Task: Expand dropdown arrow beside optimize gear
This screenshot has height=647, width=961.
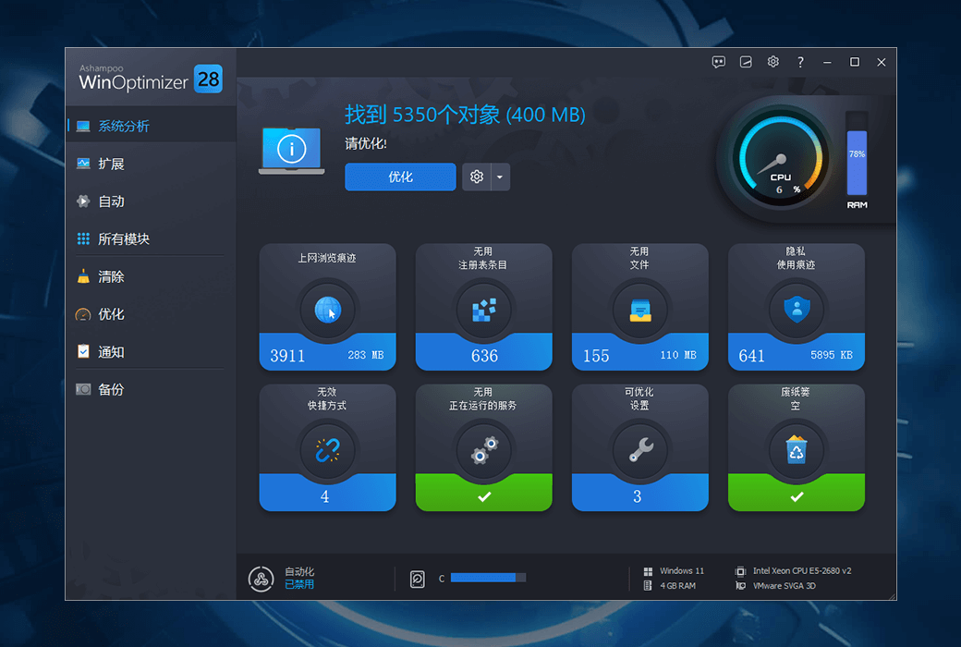Action: pos(500,177)
